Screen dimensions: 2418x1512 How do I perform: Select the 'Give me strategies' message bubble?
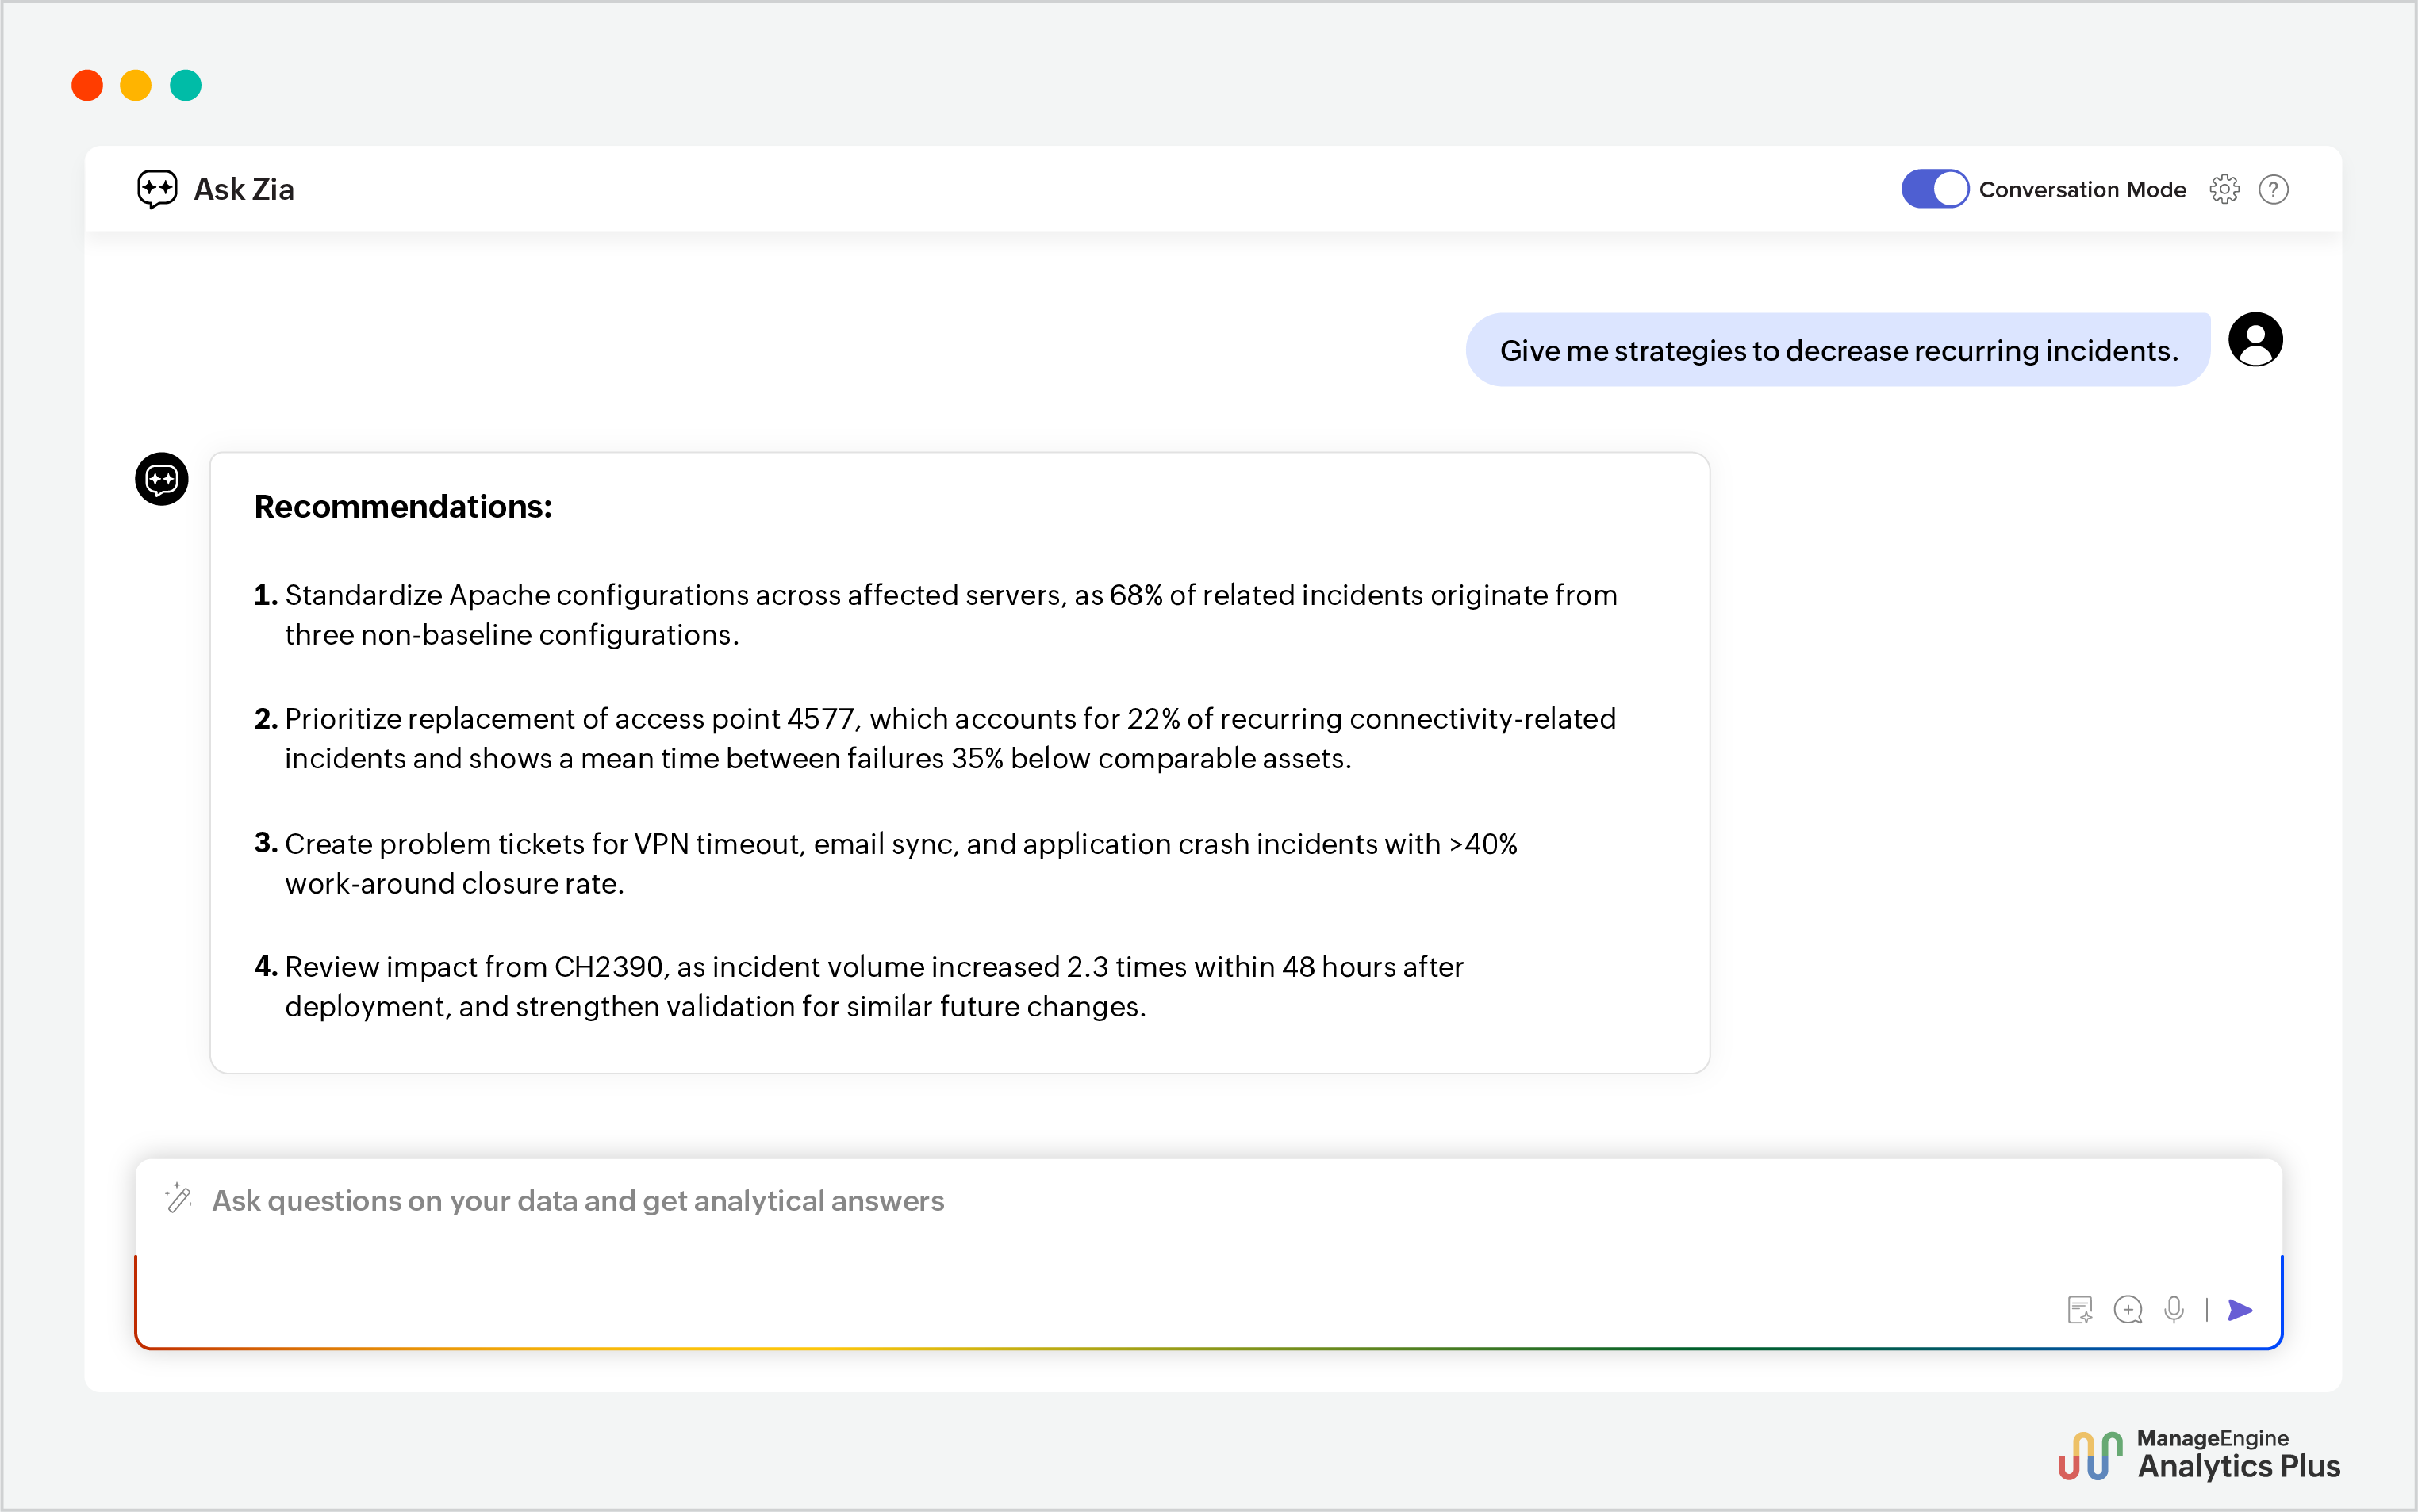click(1836, 350)
